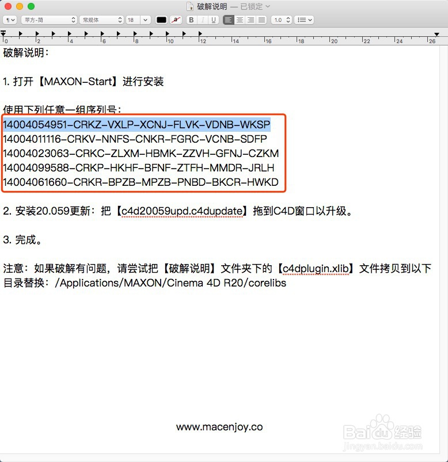Viewport: 448px width, 462px height.
Task: Click serial number starting 14004054951
Action: [136, 124]
